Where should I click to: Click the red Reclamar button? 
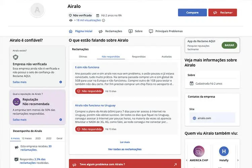[222, 12]
